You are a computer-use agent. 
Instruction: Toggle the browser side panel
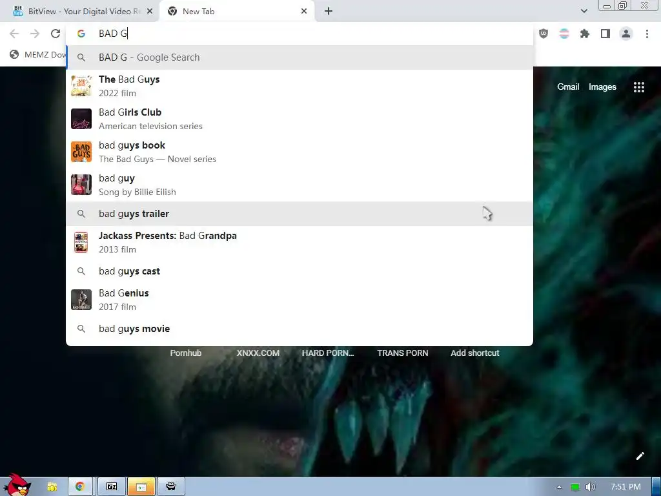(x=605, y=34)
